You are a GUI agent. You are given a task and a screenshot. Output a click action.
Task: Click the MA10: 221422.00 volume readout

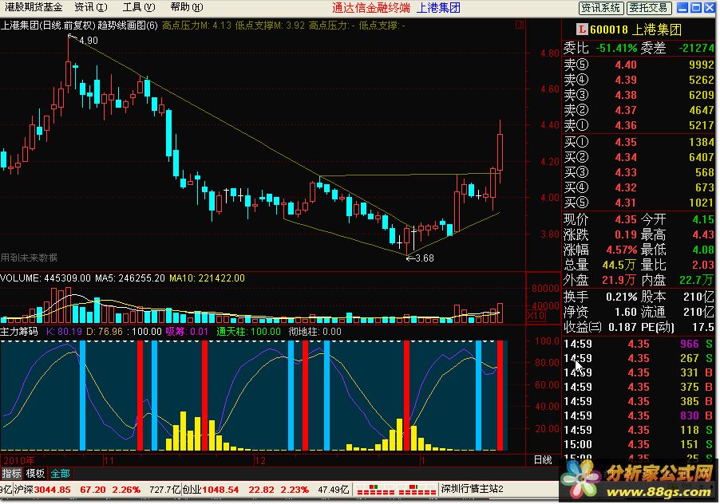[207, 278]
